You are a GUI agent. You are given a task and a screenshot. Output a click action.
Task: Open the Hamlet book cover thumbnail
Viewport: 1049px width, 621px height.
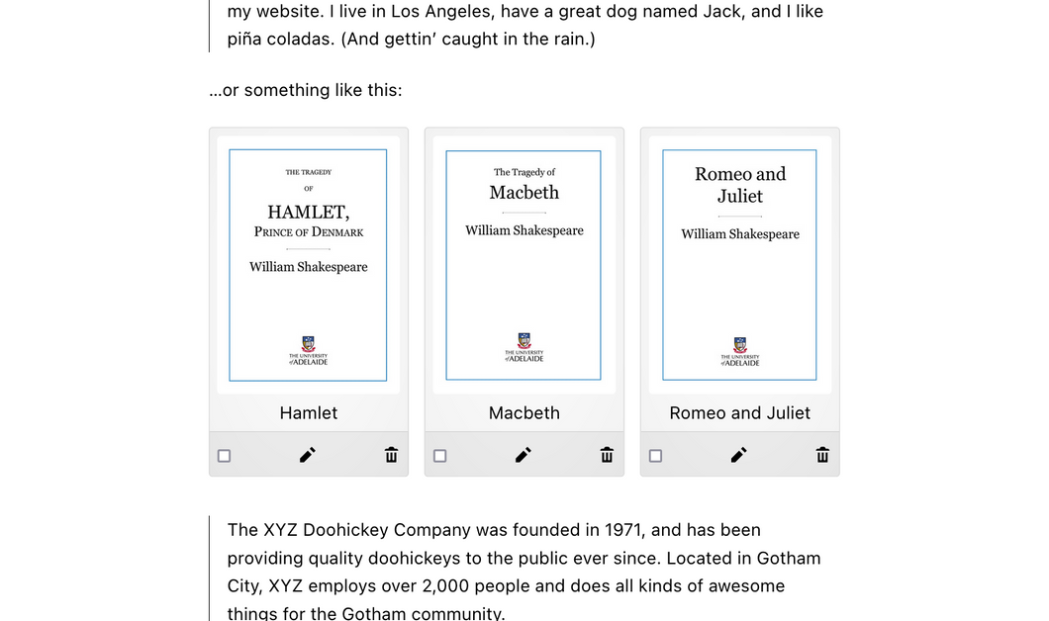click(308, 265)
